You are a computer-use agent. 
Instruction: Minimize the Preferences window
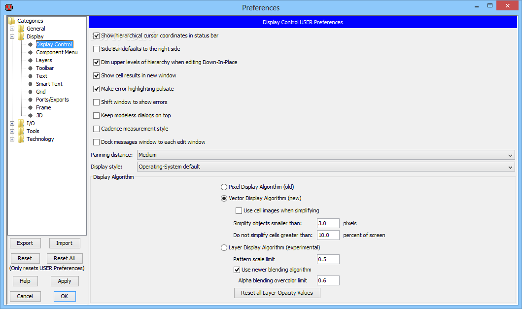[x=477, y=6]
